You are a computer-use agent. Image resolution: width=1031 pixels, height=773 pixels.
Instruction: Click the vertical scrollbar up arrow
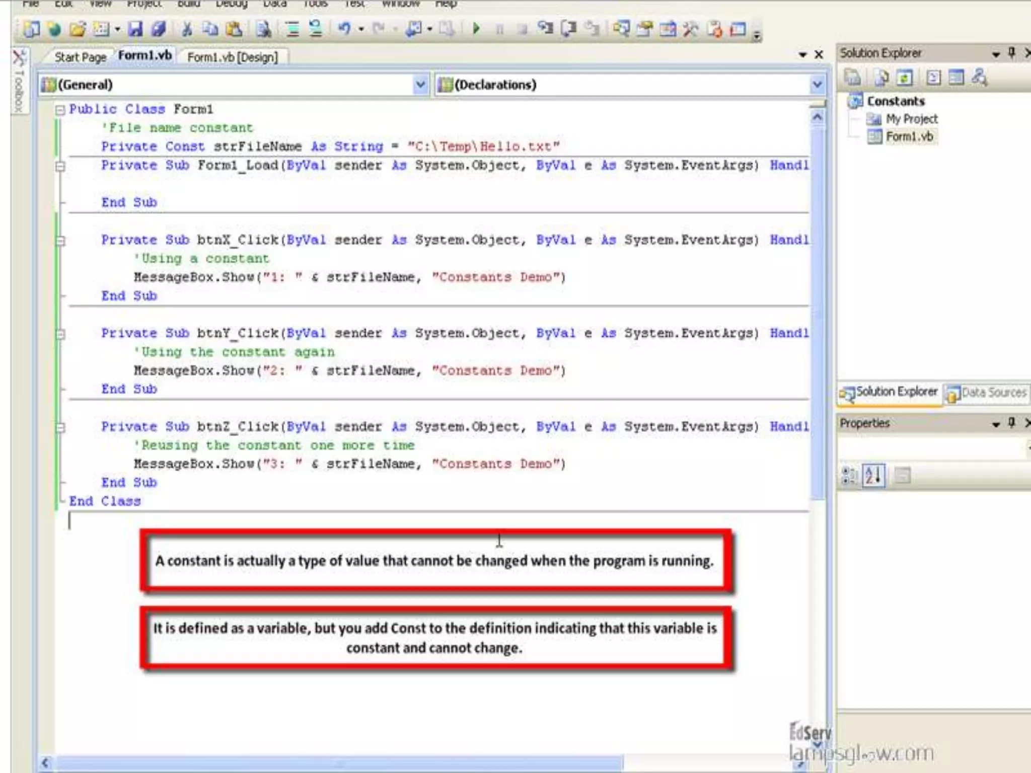click(x=817, y=117)
